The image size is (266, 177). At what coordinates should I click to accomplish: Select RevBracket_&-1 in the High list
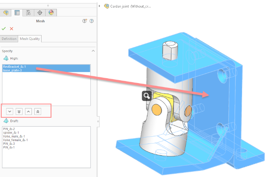pos(15,67)
